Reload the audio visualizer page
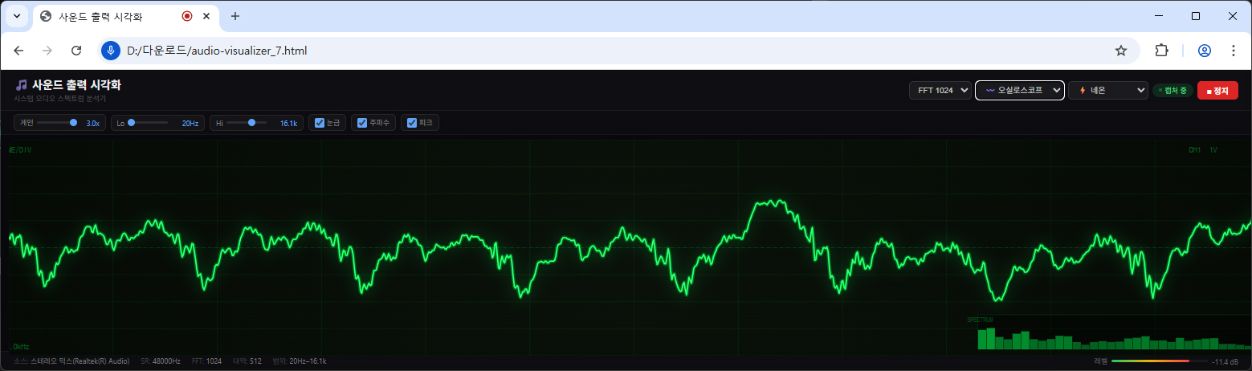Image resolution: width=1252 pixels, height=371 pixels. [76, 51]
